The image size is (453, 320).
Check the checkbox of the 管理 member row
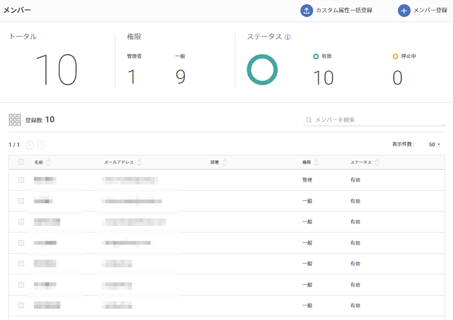click(21, 180)
